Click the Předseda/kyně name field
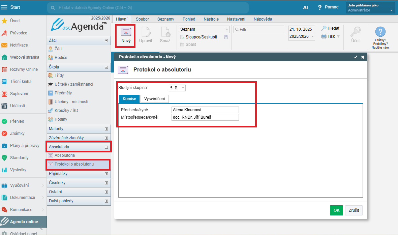The width and height of the screenshot is (398, 235). pyautogui.click(x=205, y=110)
